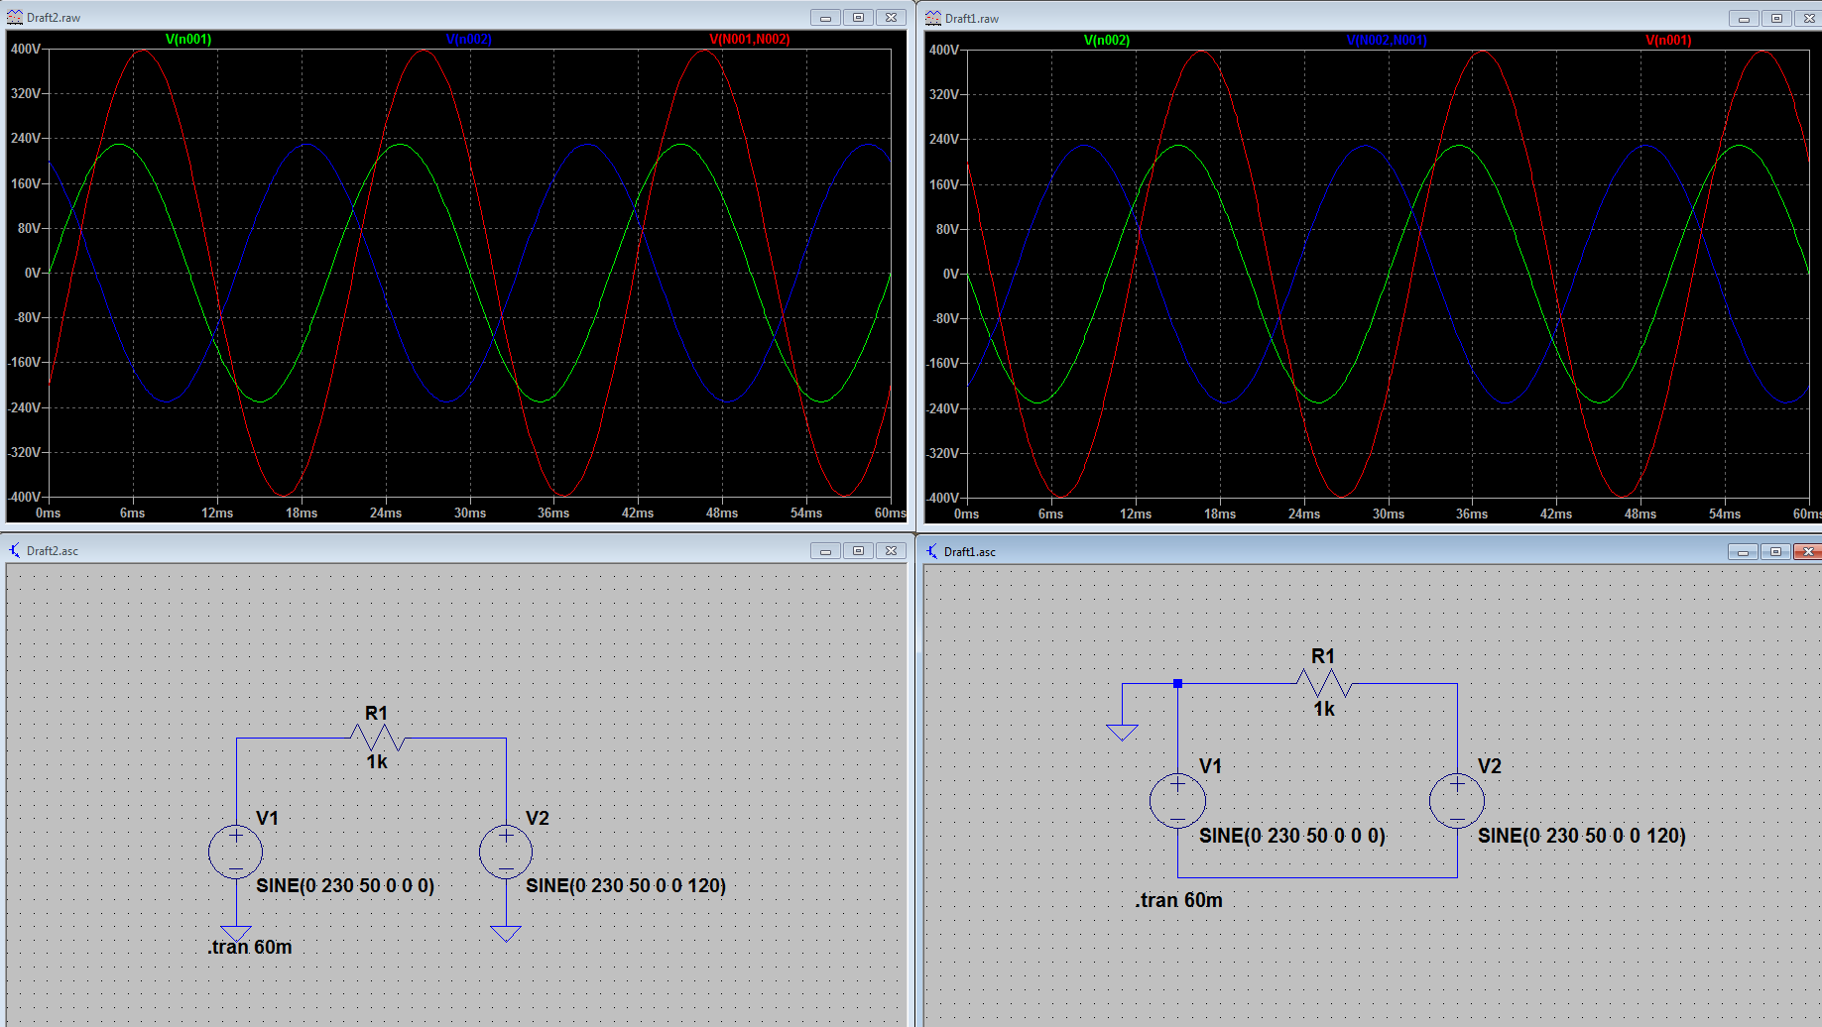Click the 1k value in Draft2.asc
This screenshot has height=1027, width=1822.
377,761
